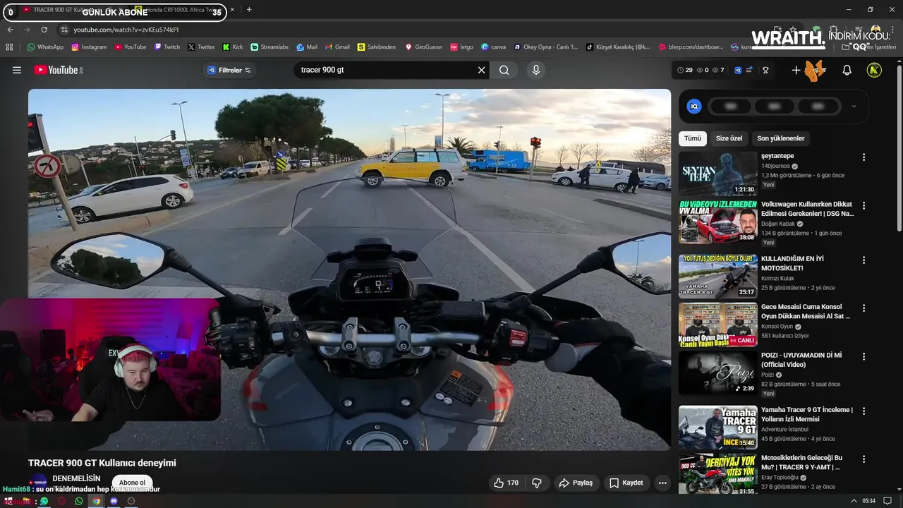Viewport: 903px width, 508px height.
Task: Subscribe with Abone ol button
Action: click(132, 483)
